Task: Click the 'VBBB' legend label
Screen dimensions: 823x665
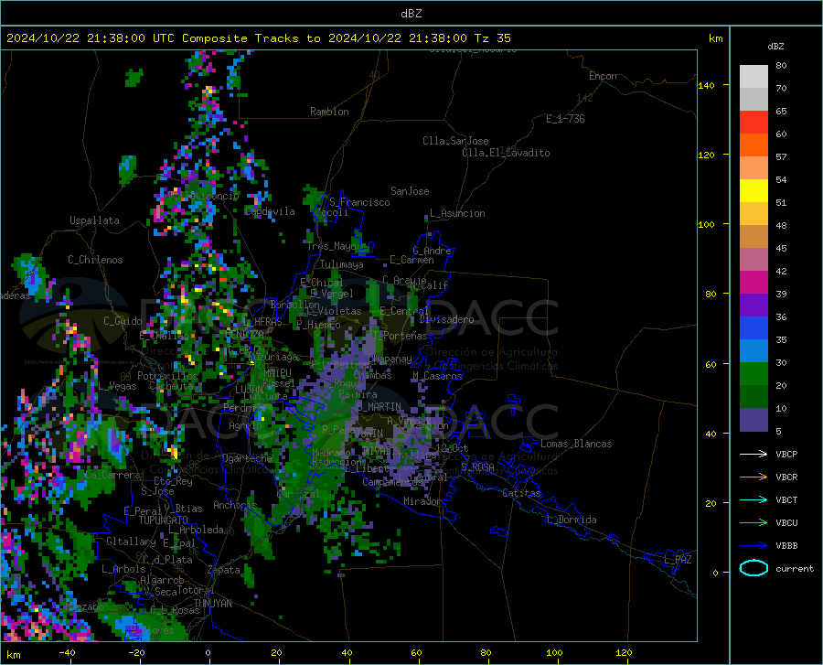Action: 786,545
